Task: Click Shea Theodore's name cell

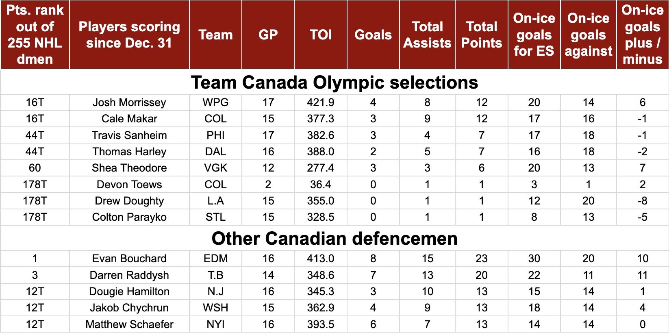Action: (129, 168)
